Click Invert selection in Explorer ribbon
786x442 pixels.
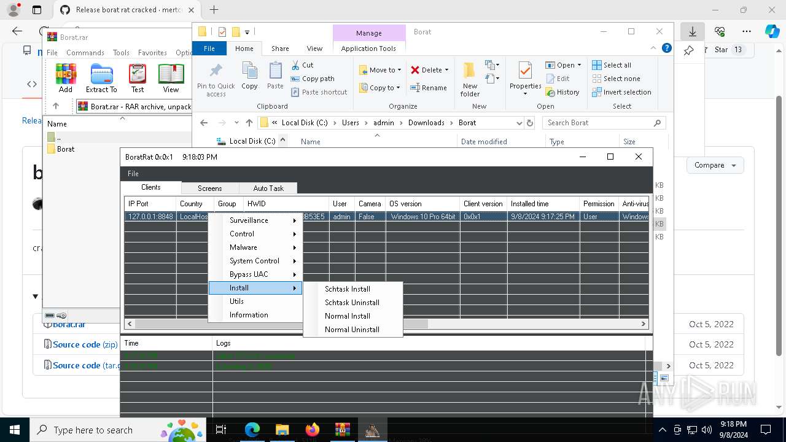[x=621, y=92]
